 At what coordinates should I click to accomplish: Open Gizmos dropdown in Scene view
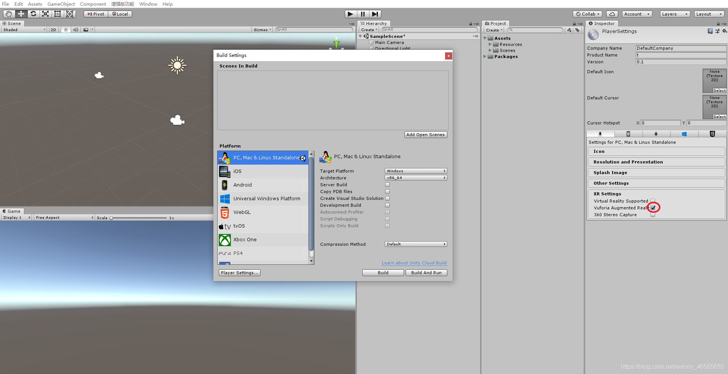tap(262, 30)
